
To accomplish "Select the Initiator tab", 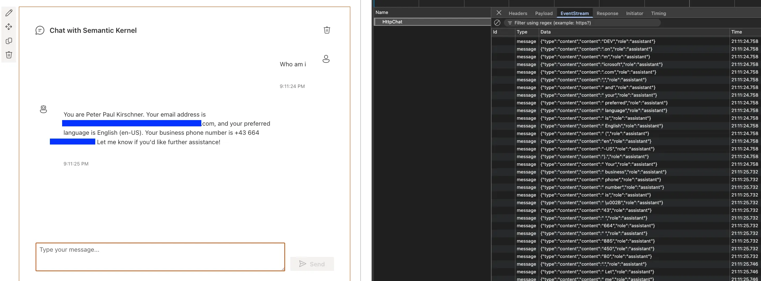I will click(634, 13).
